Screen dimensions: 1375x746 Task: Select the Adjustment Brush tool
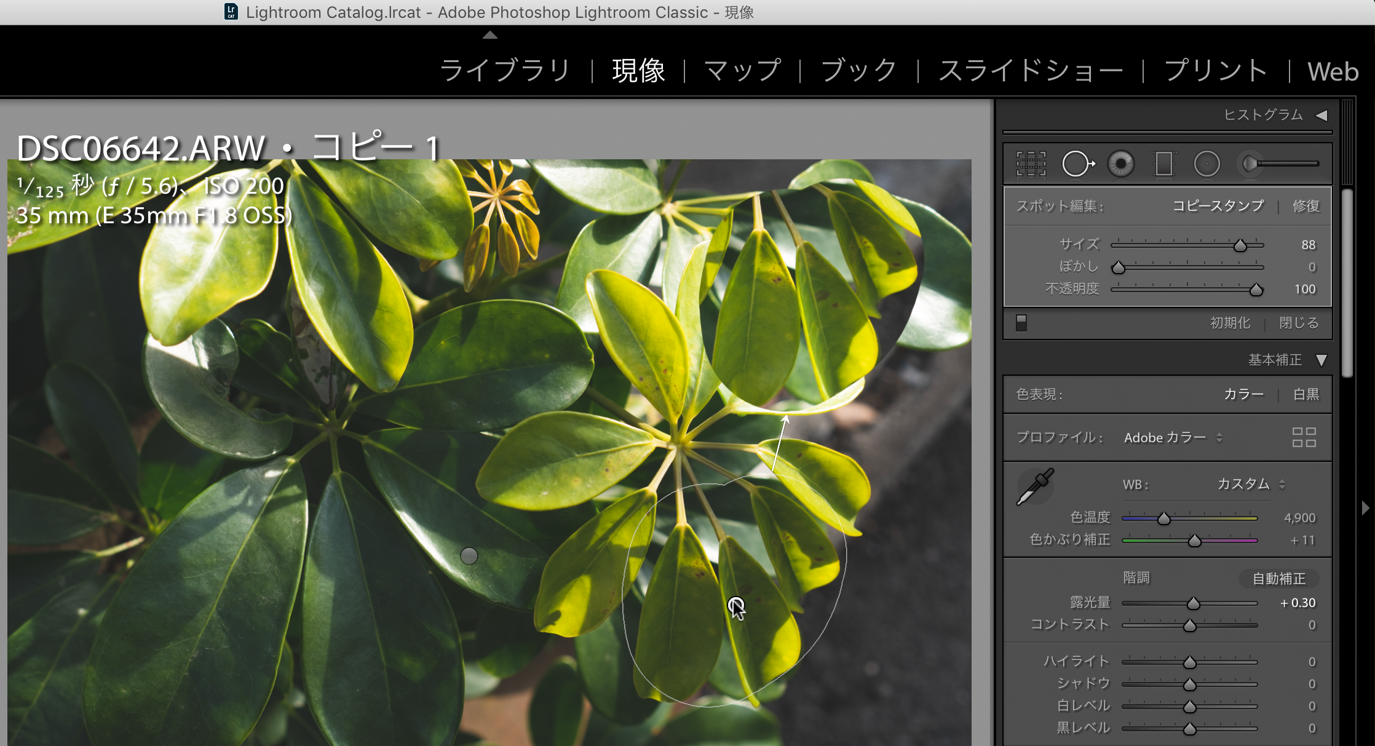click(1280, 164)
